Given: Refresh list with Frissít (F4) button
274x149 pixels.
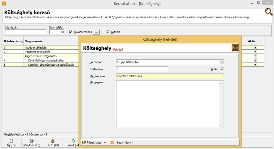Looking at the screenshot, I should click(x=73, y=143).
